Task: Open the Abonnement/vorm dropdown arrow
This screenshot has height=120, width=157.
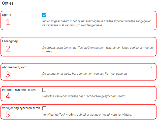Action: 152,67
